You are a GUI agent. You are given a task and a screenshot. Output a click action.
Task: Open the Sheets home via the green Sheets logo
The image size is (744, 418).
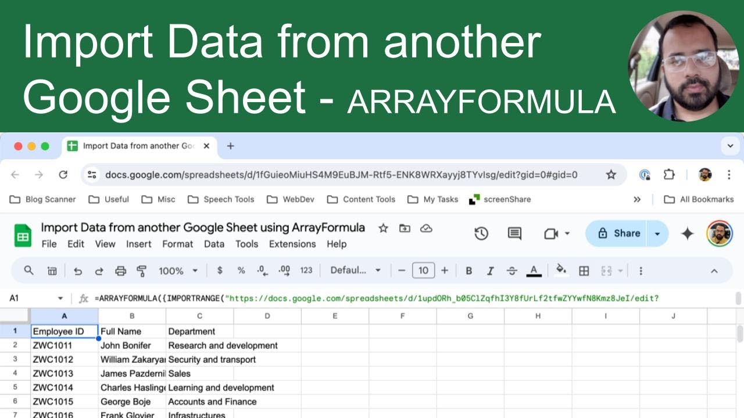click(x=23, y=235)
